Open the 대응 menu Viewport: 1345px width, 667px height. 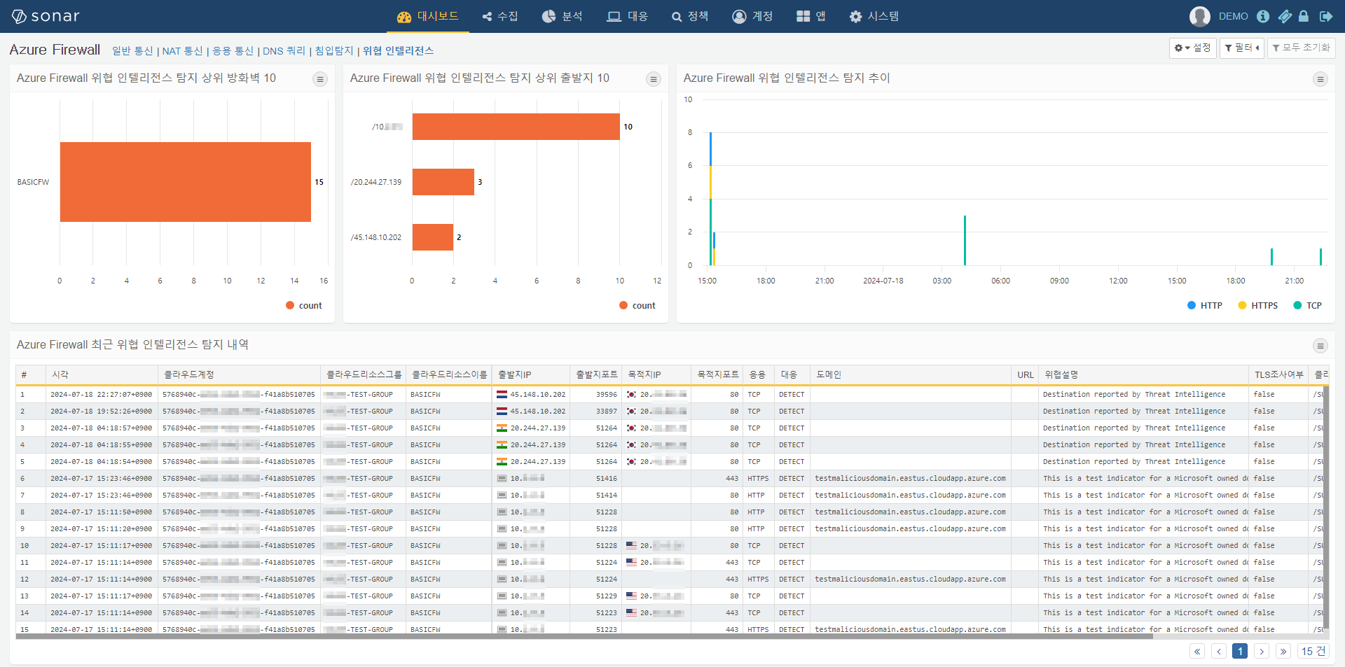pyautogui.click(x=627, y=16)
